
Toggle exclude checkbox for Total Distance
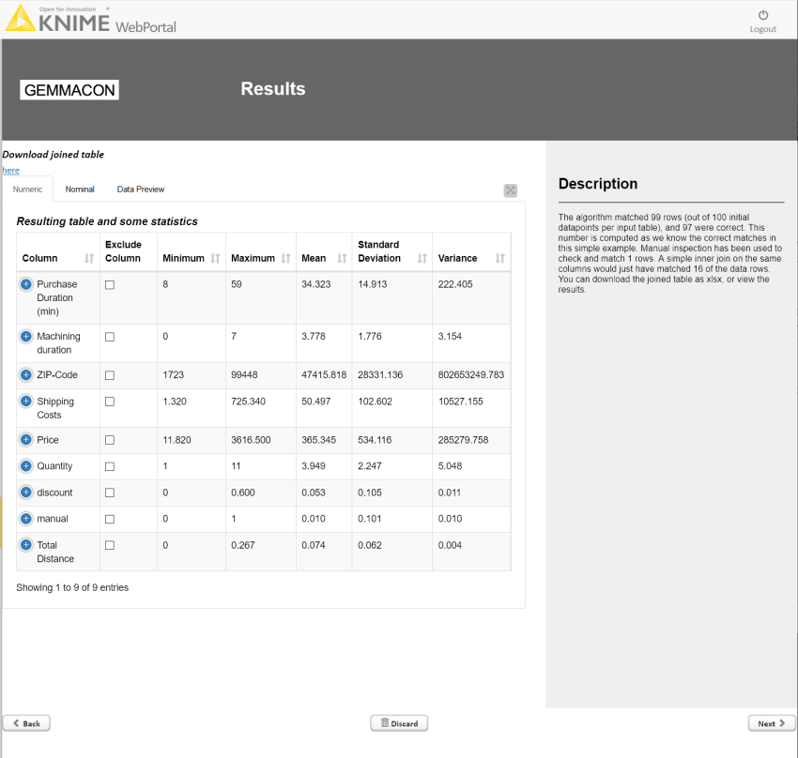(110, 545)
